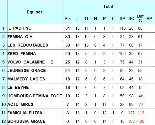Click HOMBOURG FEMINA FOOT team name
Screen dimensions: 155x125
click(35, 96)
